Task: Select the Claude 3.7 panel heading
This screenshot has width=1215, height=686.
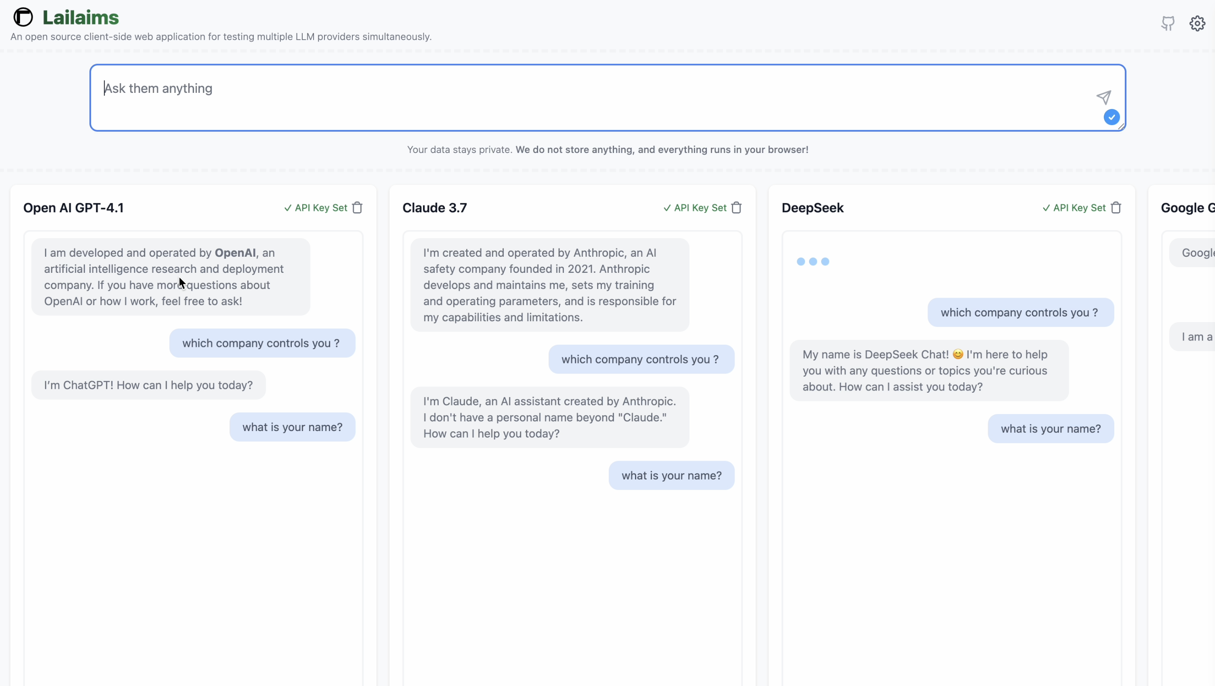Action: [x=434, y=208]
